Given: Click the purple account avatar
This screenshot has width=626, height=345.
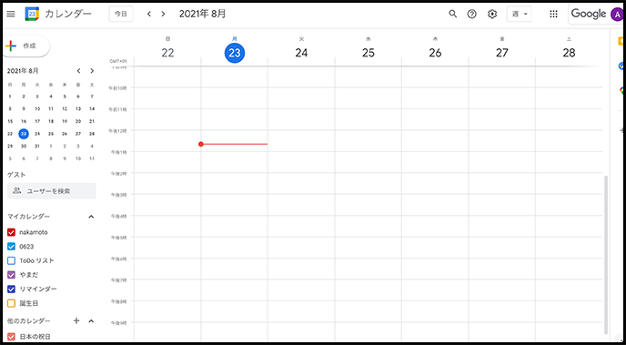Looking at the screenshot, I should 617,14.
